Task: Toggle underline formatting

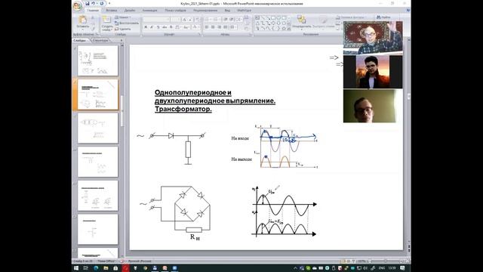Action: pyautogui.click(x=158, y=27)
